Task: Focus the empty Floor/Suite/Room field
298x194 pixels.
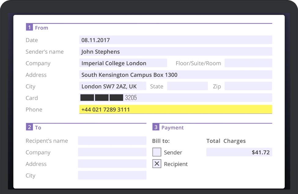Action: [x=248, y=63]
